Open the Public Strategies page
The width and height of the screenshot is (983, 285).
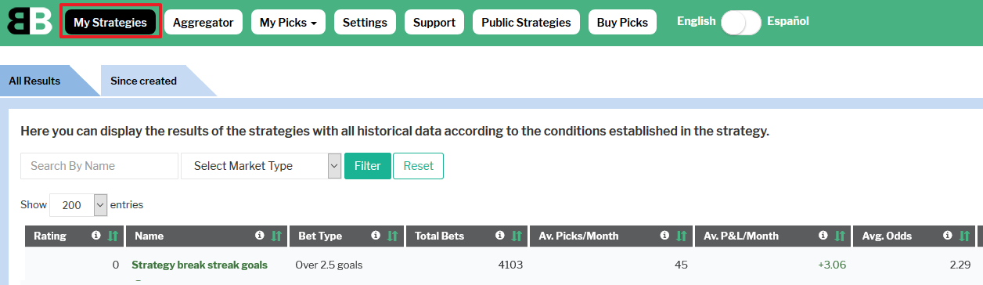(x=526, y=23)
